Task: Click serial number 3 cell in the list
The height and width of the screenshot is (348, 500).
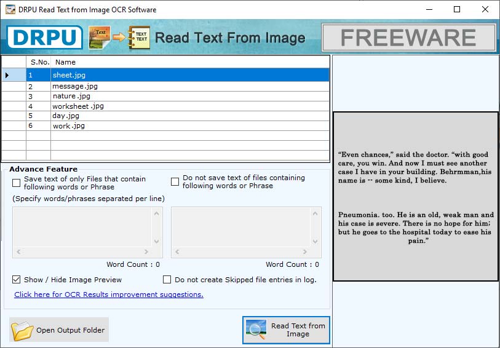Action: click(x=39, y=97)
